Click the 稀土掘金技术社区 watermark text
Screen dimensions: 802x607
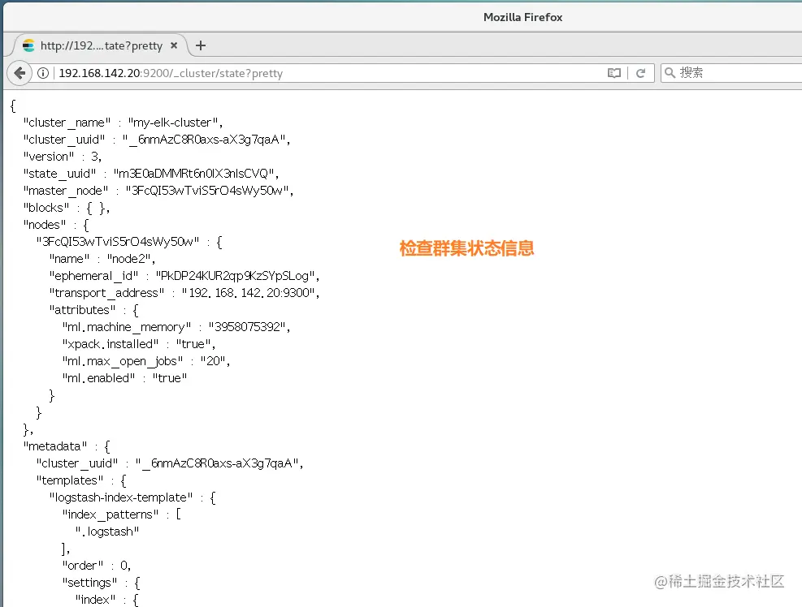coord(720,581)
